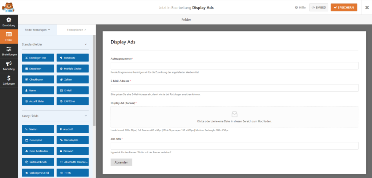Open the Marketing megaphone section
The image size is (372, 178).
(9, 65)
